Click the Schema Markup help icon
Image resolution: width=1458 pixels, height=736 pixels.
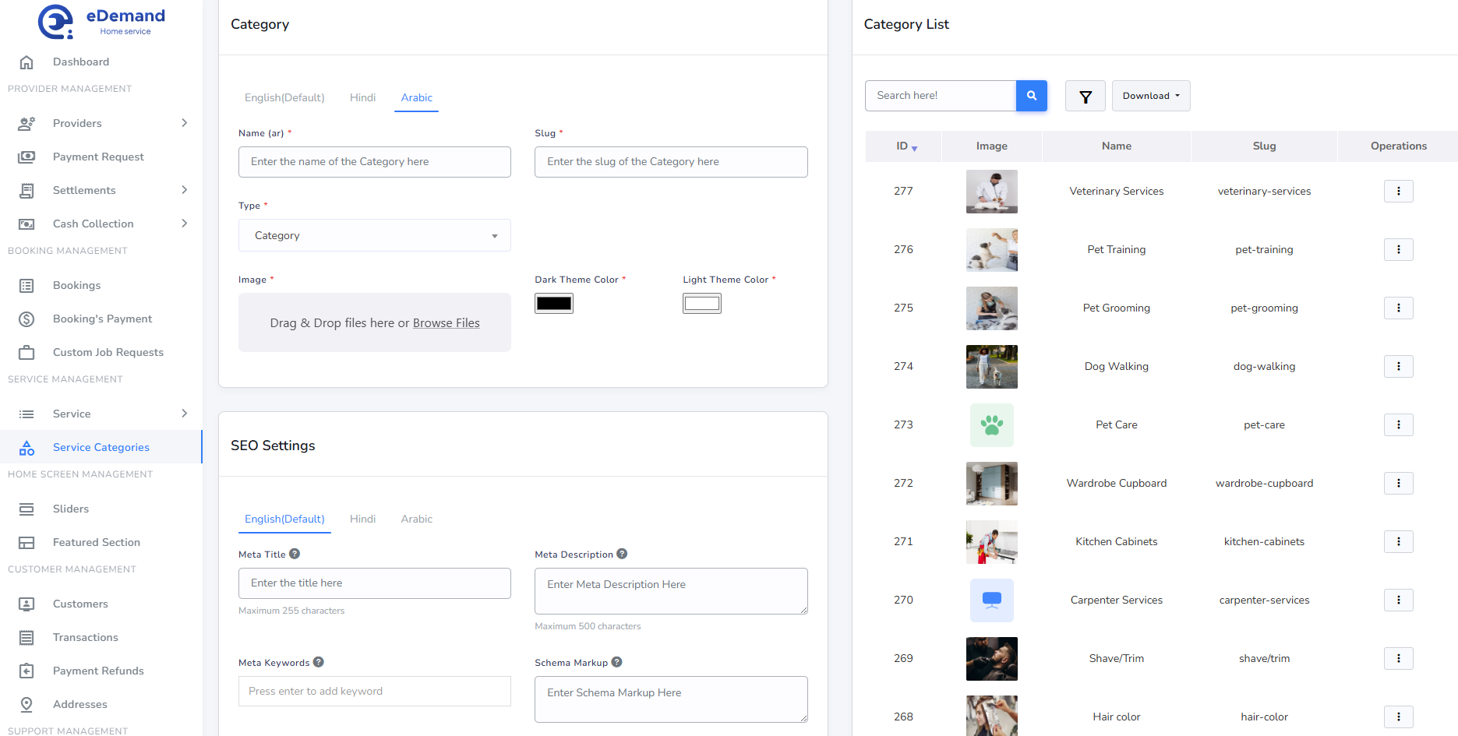tap(616, 662)
